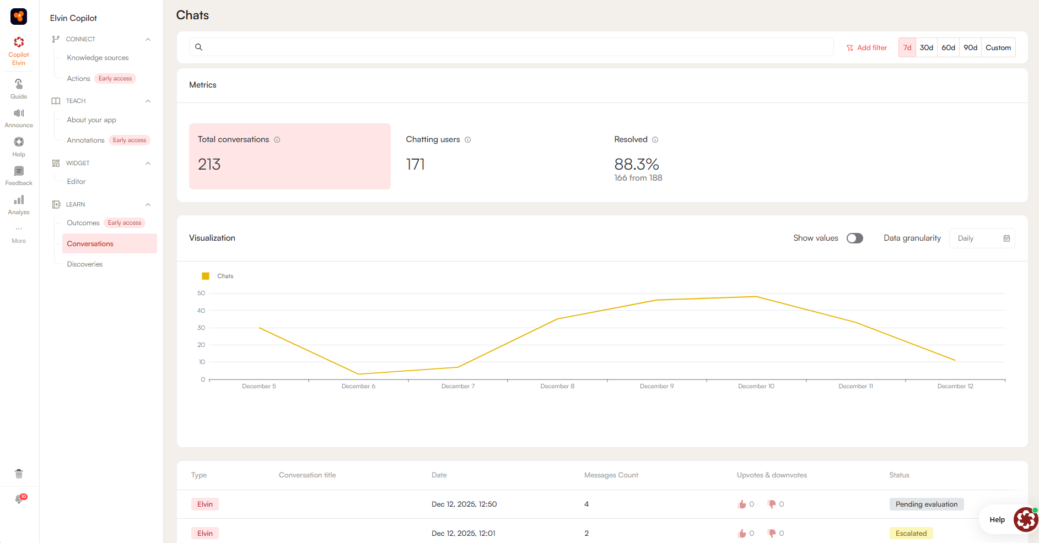This screenshot has width=1039, height=543.
Task: Go to Discoveries in sidebar
Action: [85, 264]
